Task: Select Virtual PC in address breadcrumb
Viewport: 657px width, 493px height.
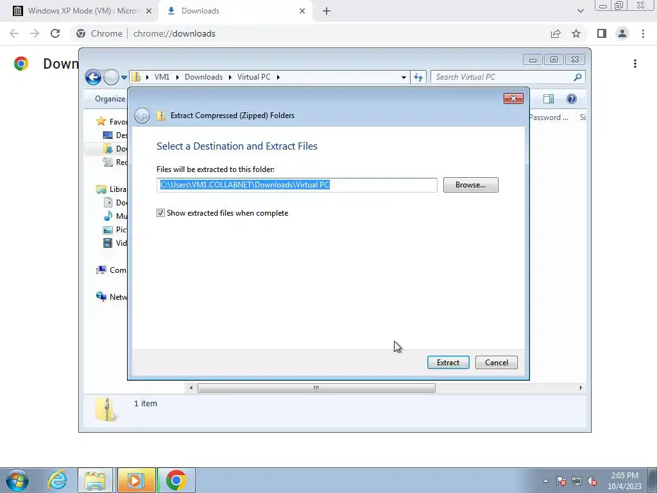Action: click(254, 77)
